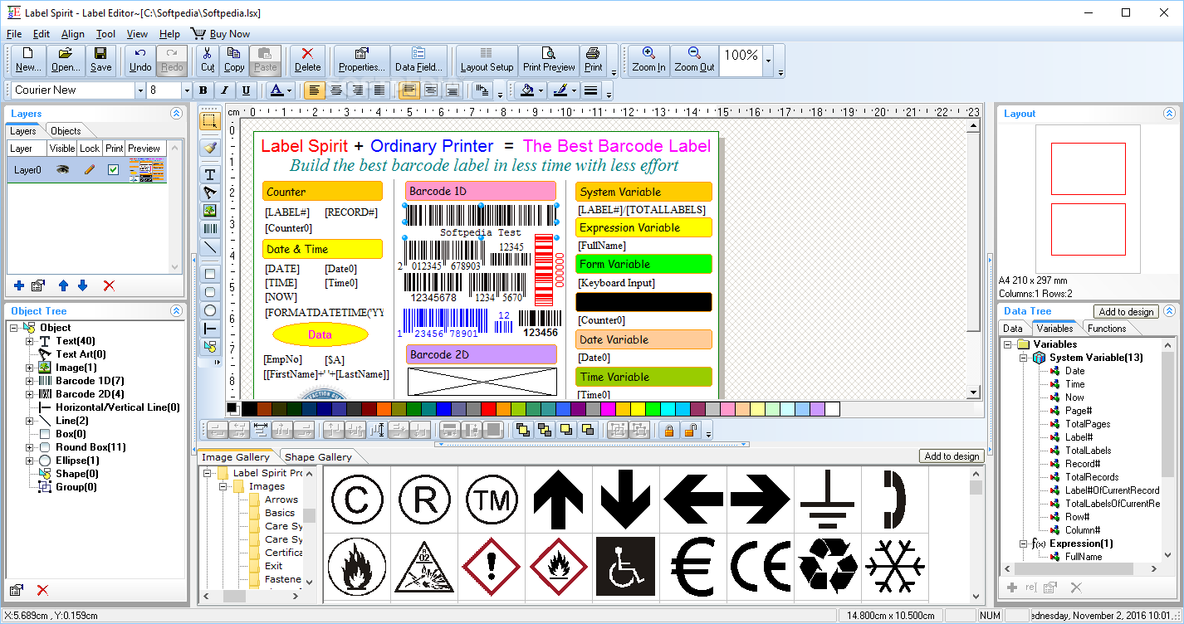This screenshot has height=624, width=1184.
Task: Launch Print Preview
Action: 549,60
